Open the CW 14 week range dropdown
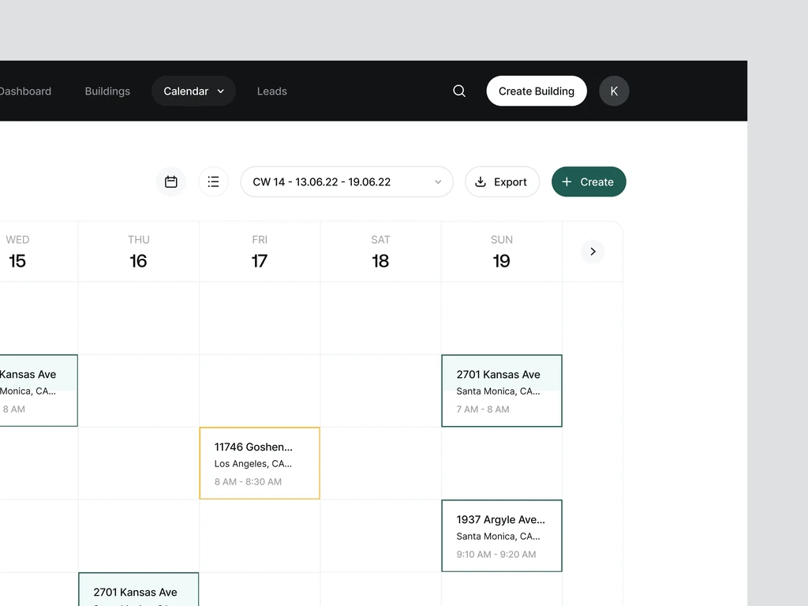 [347, 182]
